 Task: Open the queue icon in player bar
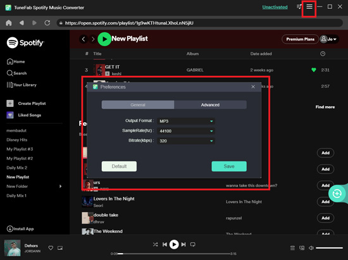292,248
